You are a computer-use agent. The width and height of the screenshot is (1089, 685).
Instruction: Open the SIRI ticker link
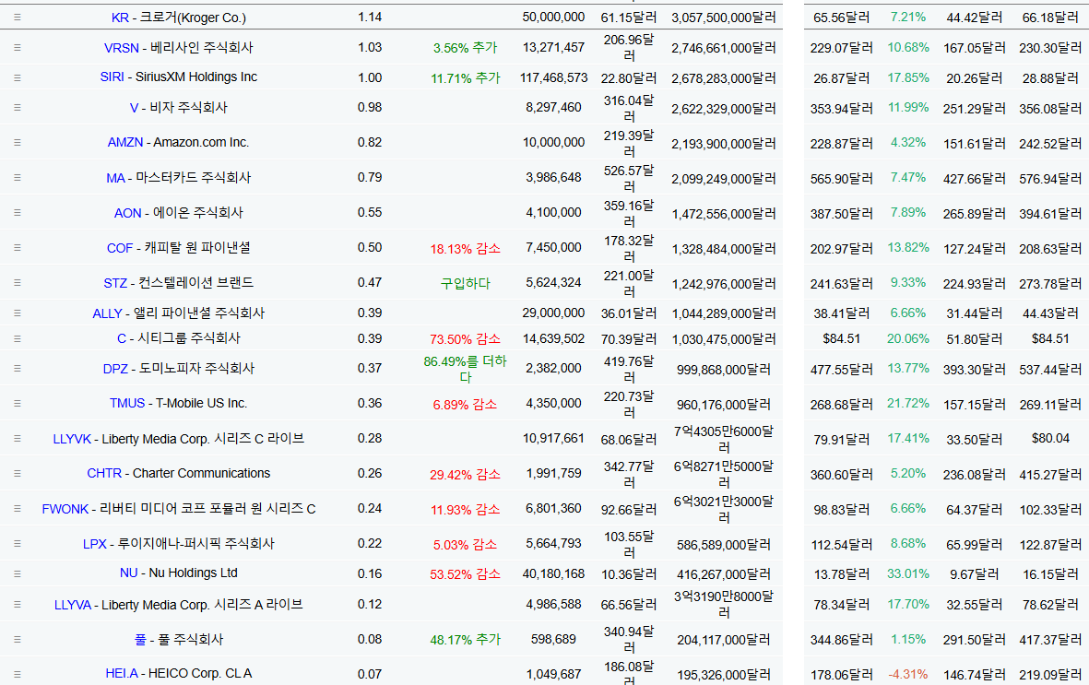(111, 77)
